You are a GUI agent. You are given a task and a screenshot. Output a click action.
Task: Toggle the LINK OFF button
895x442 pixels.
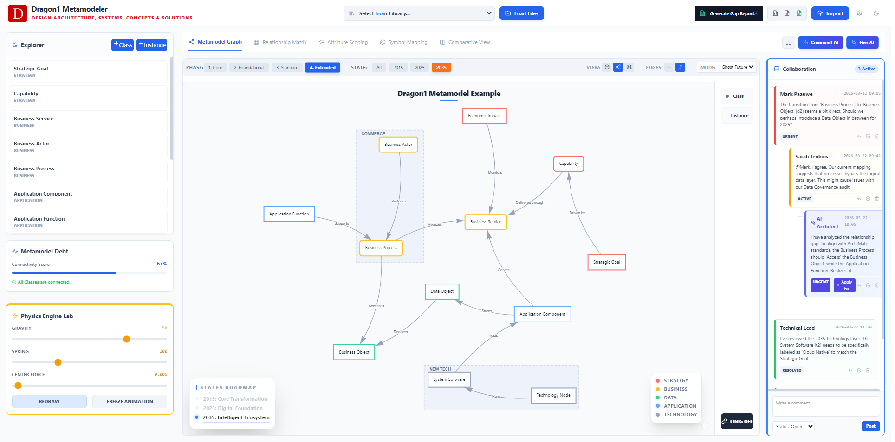click(737, 421)
